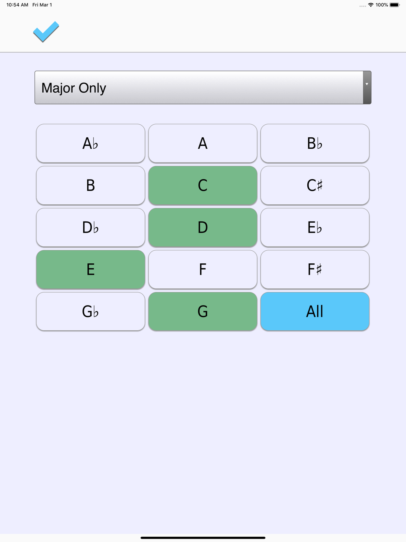
Task: Tap the Wi-Fi icon in status bar
Action: point(371,5)
